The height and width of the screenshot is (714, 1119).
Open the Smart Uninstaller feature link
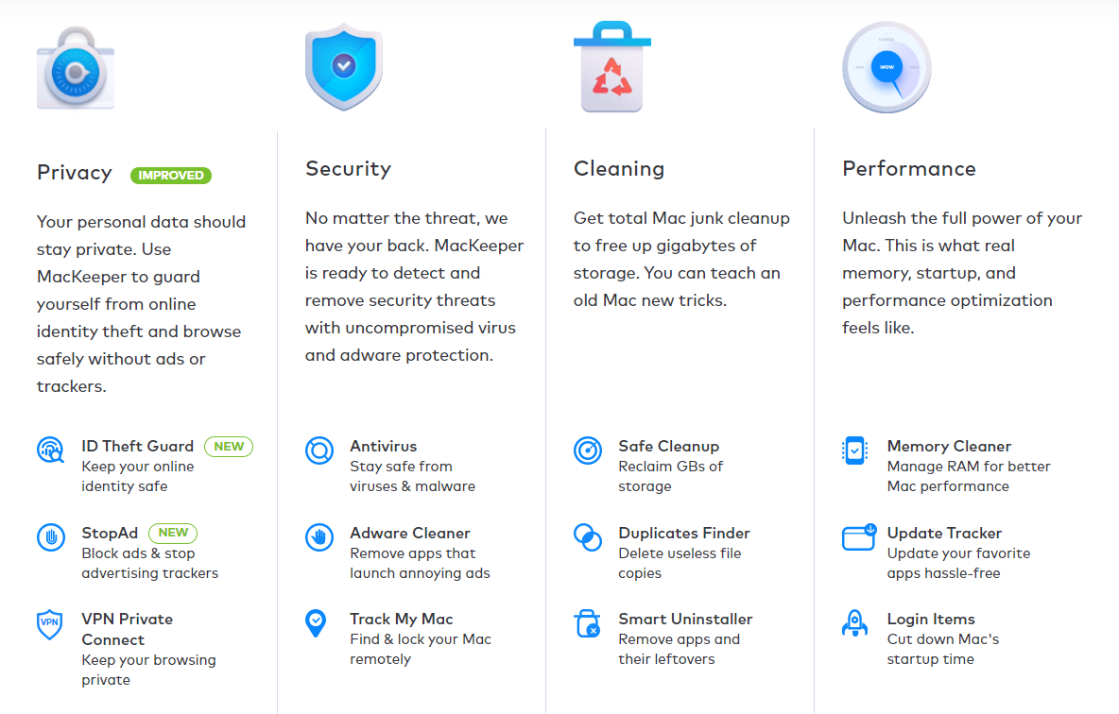(685, 620)
